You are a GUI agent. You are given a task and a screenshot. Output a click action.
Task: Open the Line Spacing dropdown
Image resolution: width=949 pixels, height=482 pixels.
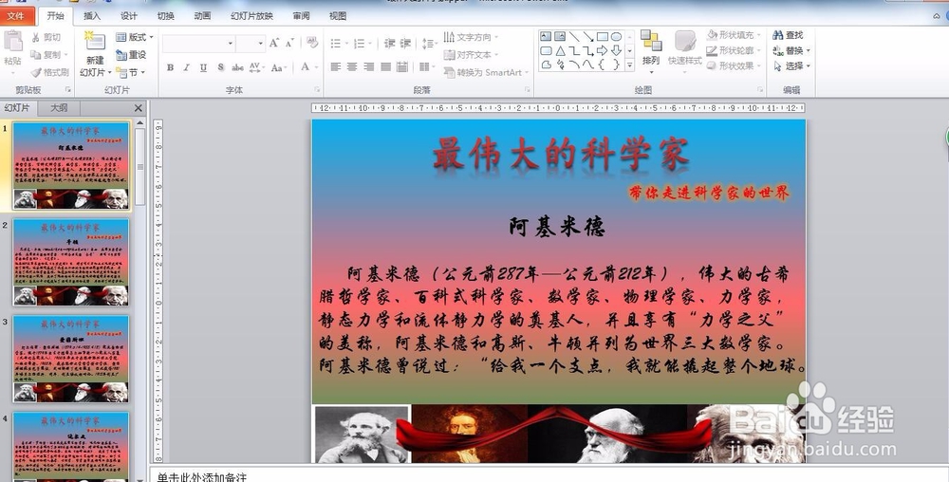click(429, 44)
